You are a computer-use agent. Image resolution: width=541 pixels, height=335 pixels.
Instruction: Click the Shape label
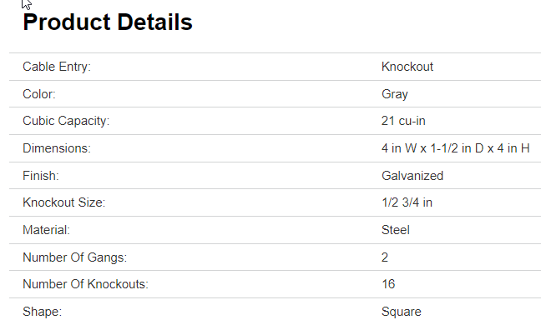click(x=43, y=312)
